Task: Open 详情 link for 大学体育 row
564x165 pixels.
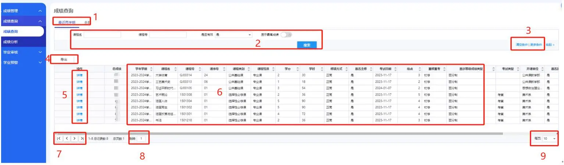Action: coord(79,75)
